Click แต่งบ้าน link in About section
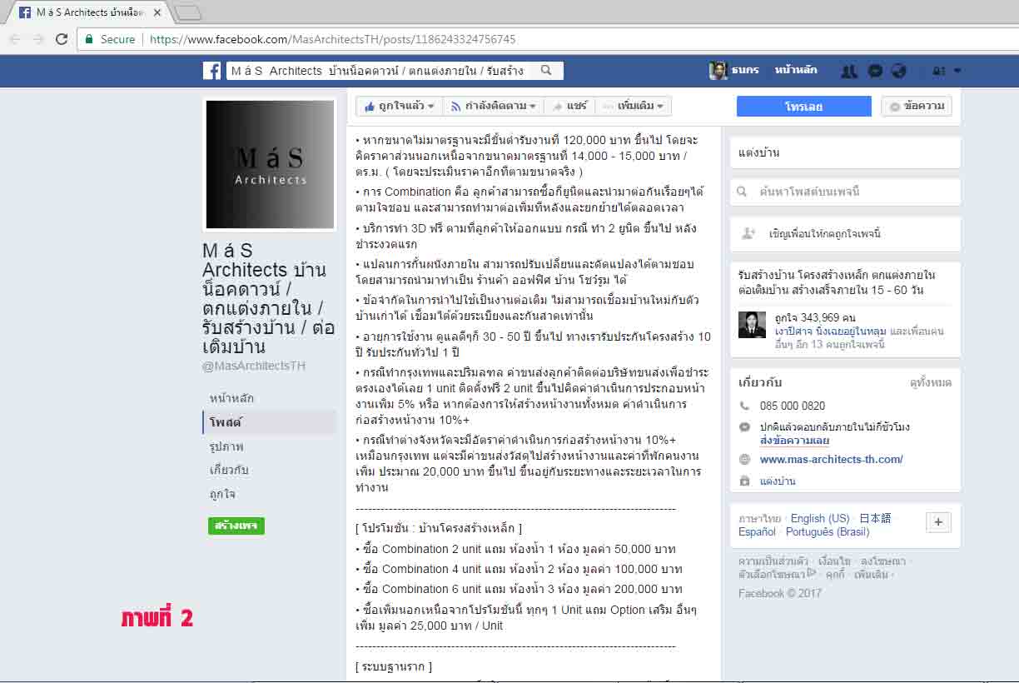The width and height of the screenshot is (1019, 683). point(778,481)
